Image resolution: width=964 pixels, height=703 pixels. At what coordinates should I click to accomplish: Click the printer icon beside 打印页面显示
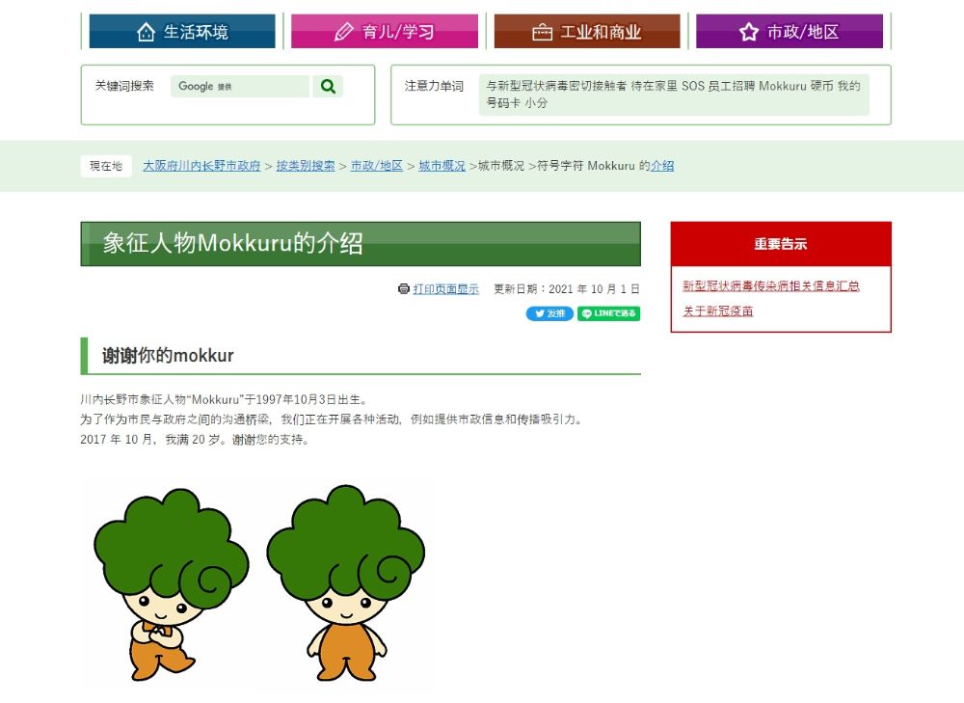[404, 289]
